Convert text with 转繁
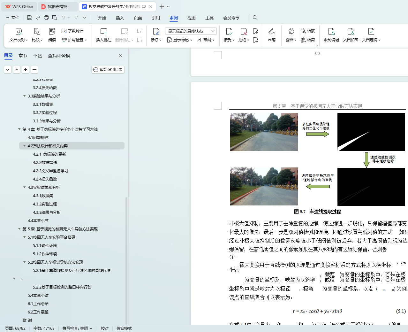The image size is (408, 332). [x=308, y=31]
